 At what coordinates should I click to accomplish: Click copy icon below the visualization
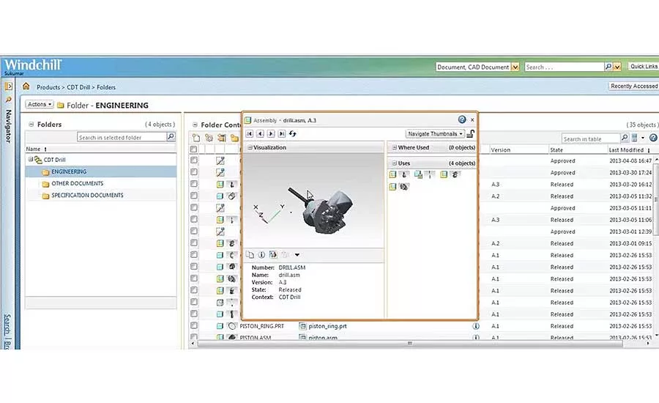point(250,254)
